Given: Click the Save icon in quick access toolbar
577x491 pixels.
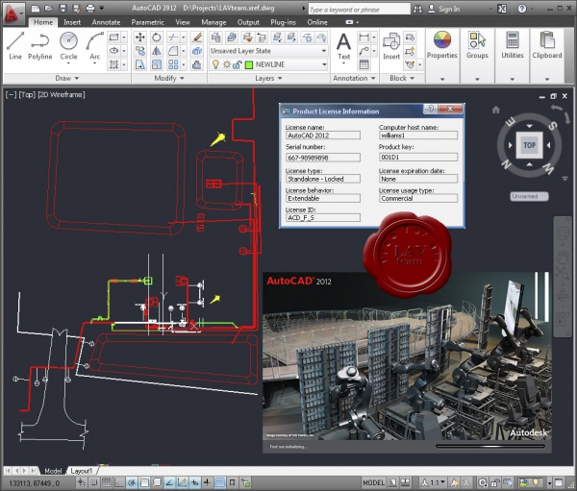Looking at the screenshot, I should 63,8.
